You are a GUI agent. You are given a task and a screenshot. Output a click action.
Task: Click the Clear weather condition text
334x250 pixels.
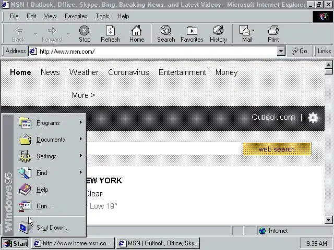(x=94, y=194)
